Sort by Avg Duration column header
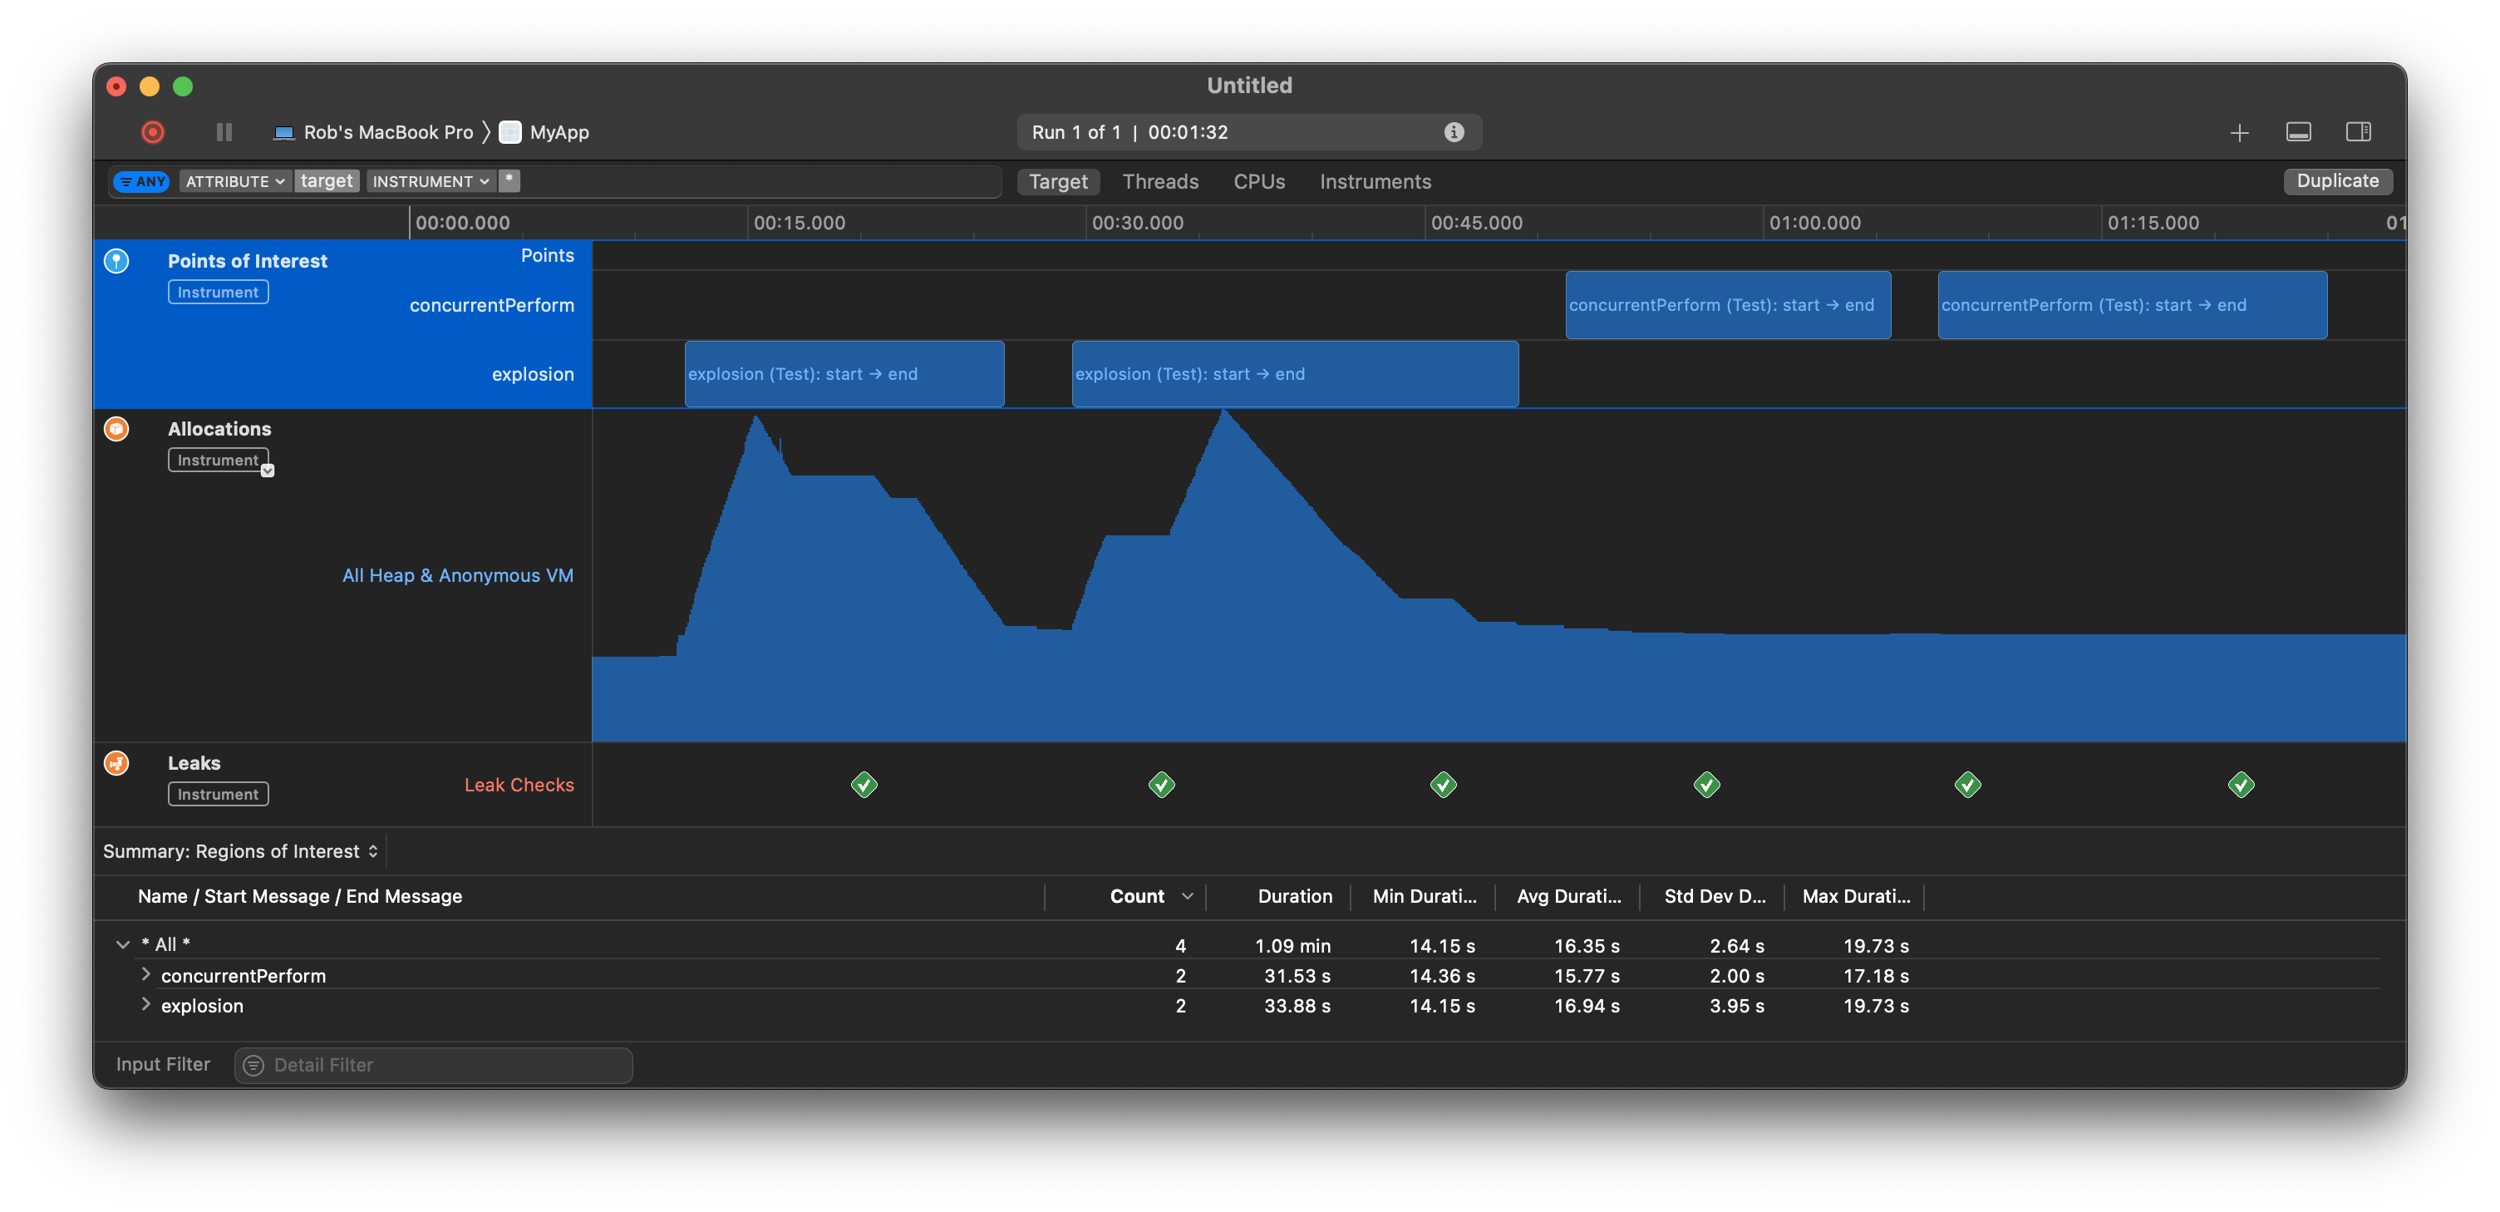Image resolution: width=2500 pixels, height=1212 pixels. [x=1568, y=897]
